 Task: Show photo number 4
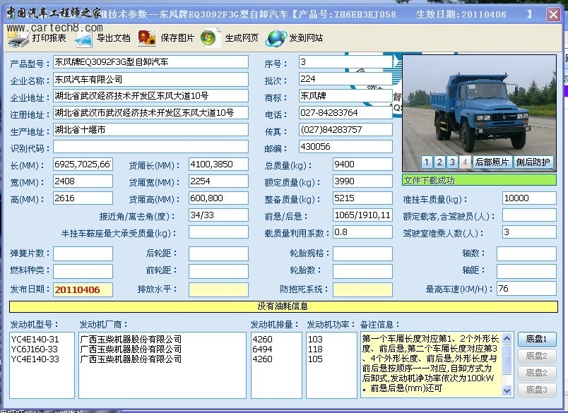pos(465,162)
